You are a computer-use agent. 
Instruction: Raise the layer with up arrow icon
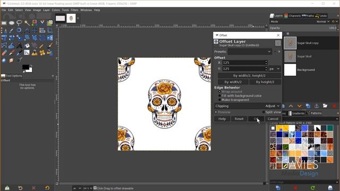pyautogui.click(x=291, y=106)
